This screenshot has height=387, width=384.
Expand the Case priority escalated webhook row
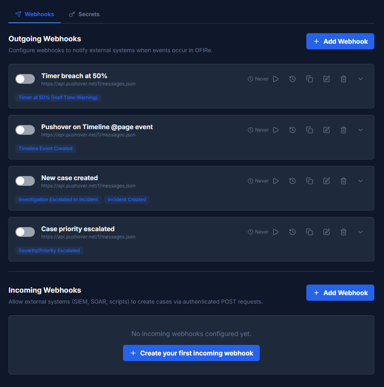(360, 232)
